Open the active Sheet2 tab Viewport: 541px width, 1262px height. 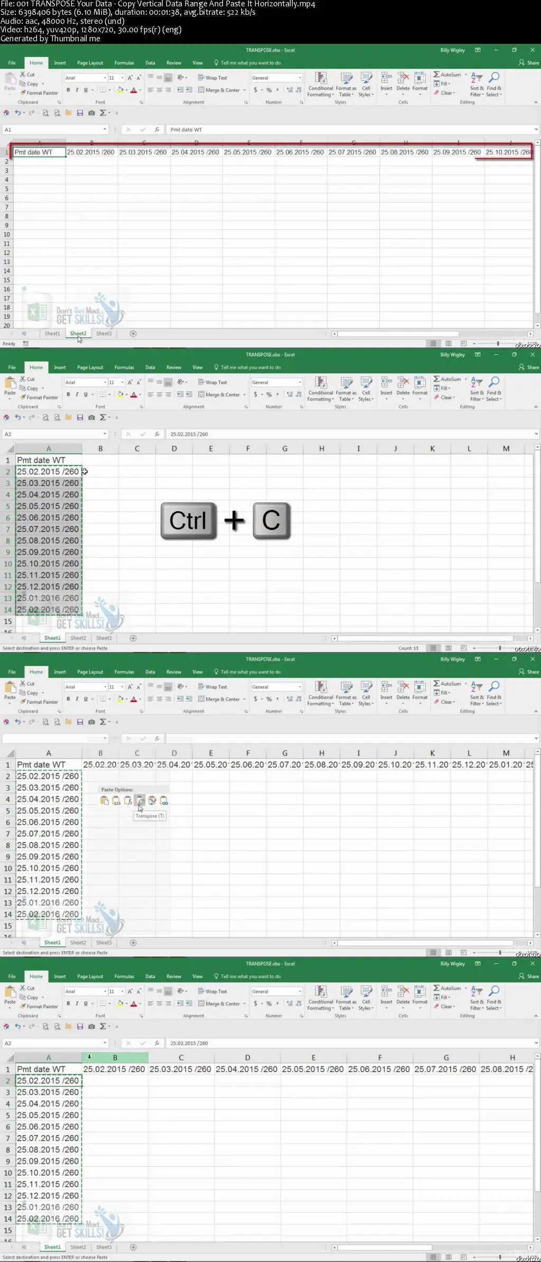click(78, 334)
